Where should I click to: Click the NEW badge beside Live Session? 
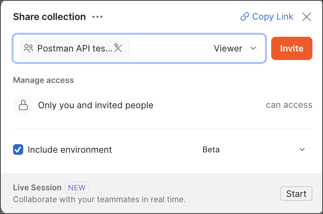click(x=77, y=188)
